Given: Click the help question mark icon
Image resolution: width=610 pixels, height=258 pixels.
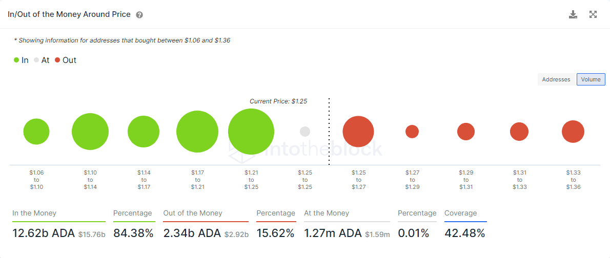Looking at the screenshot, I should click(139, 15).
